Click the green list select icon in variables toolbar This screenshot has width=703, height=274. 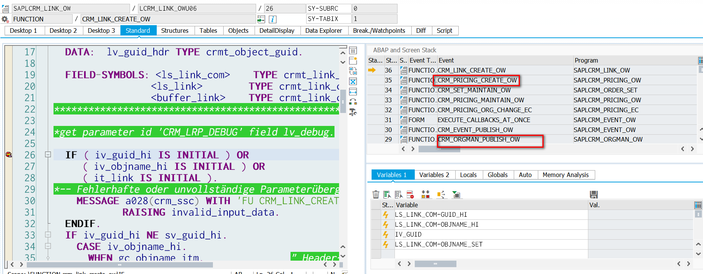coord(387,195)
